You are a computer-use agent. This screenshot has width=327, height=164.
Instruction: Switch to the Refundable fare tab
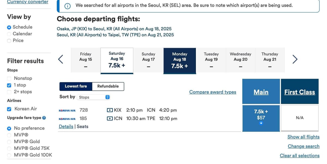108,86
